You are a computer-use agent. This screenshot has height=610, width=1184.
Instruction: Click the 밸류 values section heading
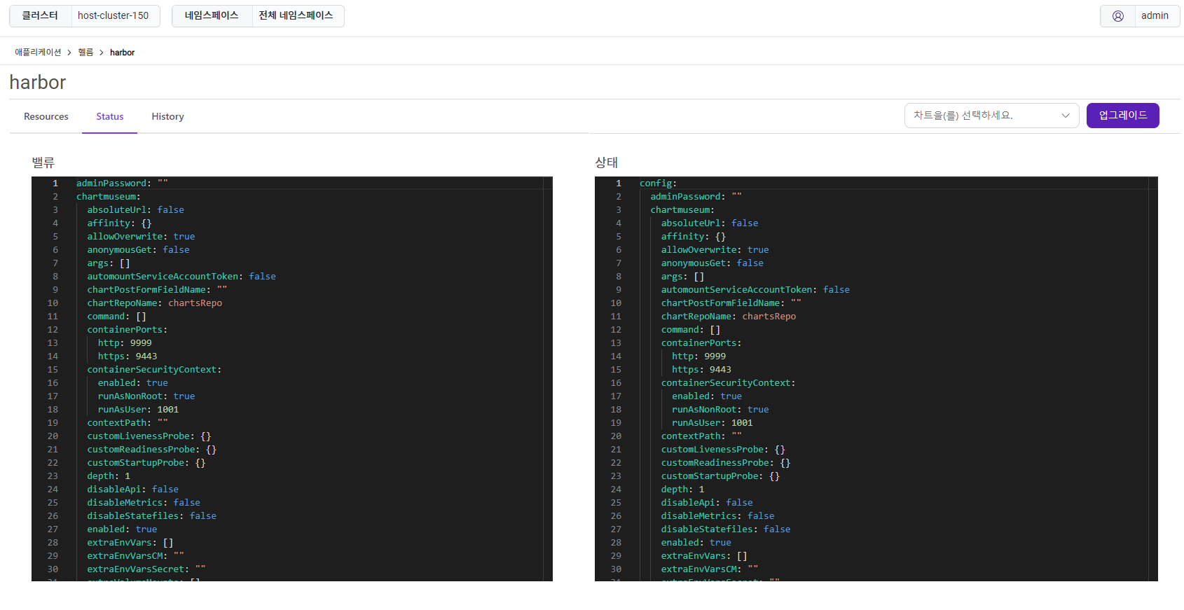coord(43,162)
